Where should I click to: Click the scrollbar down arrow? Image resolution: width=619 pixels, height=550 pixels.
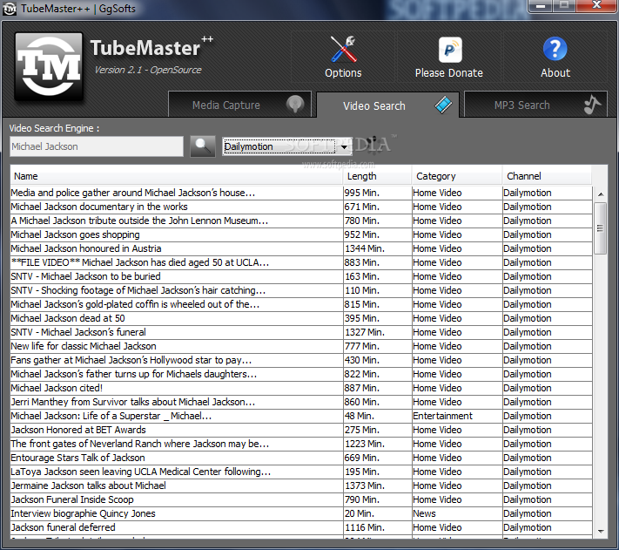(601, 532)
